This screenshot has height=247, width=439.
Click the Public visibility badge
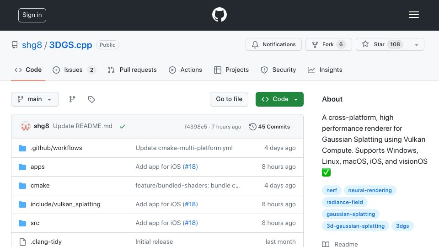(107, 45)
